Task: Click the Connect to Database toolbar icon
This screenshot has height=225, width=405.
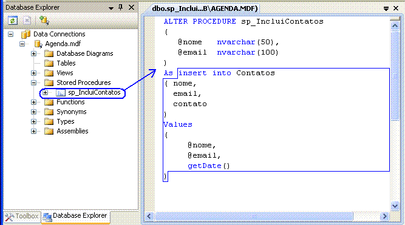Action: pyautogui.click(x=44, y=21)
